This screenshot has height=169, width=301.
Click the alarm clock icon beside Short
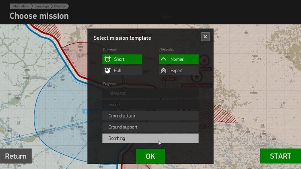108,59
